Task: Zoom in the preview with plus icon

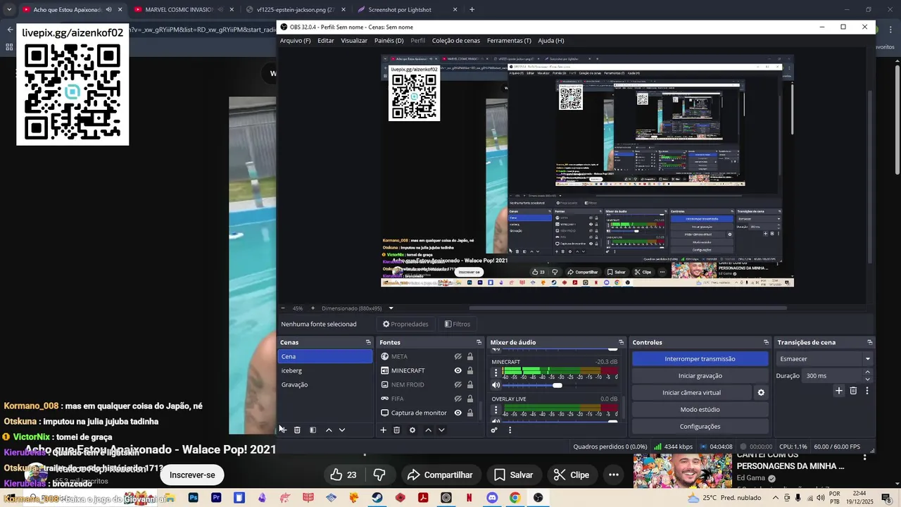Action: tap(313, 308)
